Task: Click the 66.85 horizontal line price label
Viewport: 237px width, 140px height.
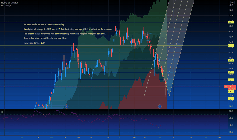Action: pos(231,22)
